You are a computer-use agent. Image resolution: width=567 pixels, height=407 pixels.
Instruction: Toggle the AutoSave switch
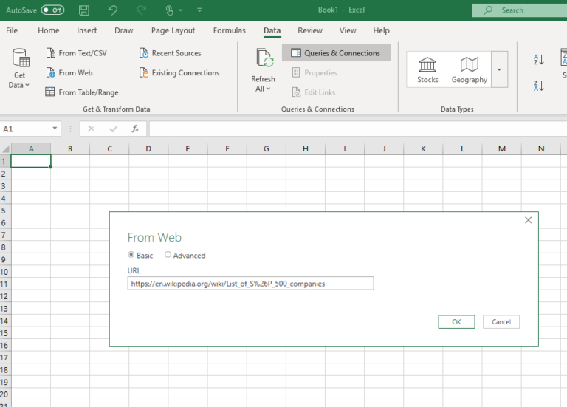coord(52,10)
